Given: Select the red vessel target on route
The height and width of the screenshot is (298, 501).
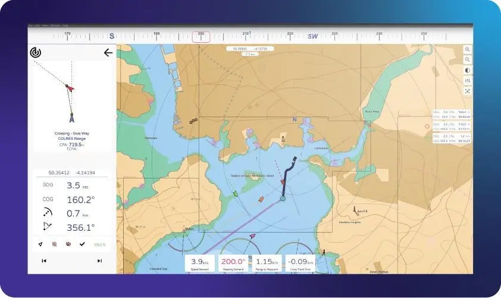Looking at the screenshot, I should (283, 182).
